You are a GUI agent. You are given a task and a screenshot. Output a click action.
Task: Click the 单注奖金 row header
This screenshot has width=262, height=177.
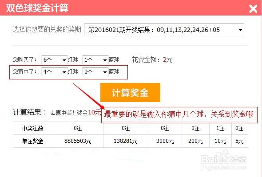point(33,141)
